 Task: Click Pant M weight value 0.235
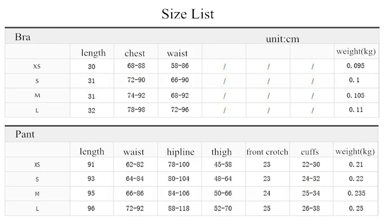pyautogui.click(x=356, y=193)
